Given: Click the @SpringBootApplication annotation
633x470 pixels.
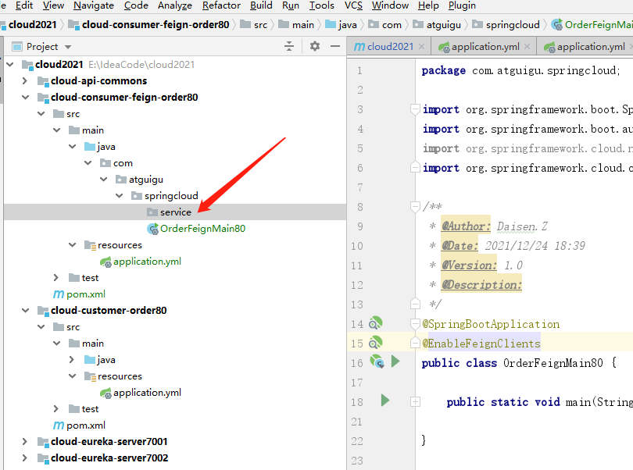Looking at the screenshot, I should pos(491,324).
